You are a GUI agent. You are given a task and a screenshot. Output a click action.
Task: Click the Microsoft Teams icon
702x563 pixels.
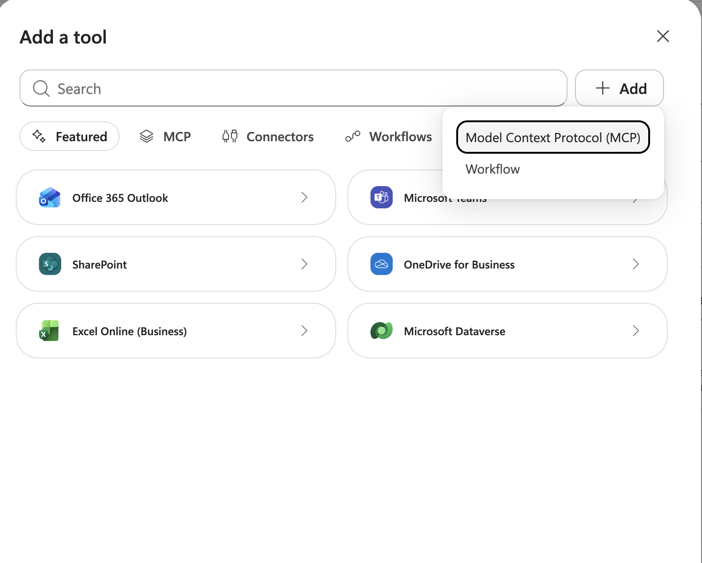[382, 198]
